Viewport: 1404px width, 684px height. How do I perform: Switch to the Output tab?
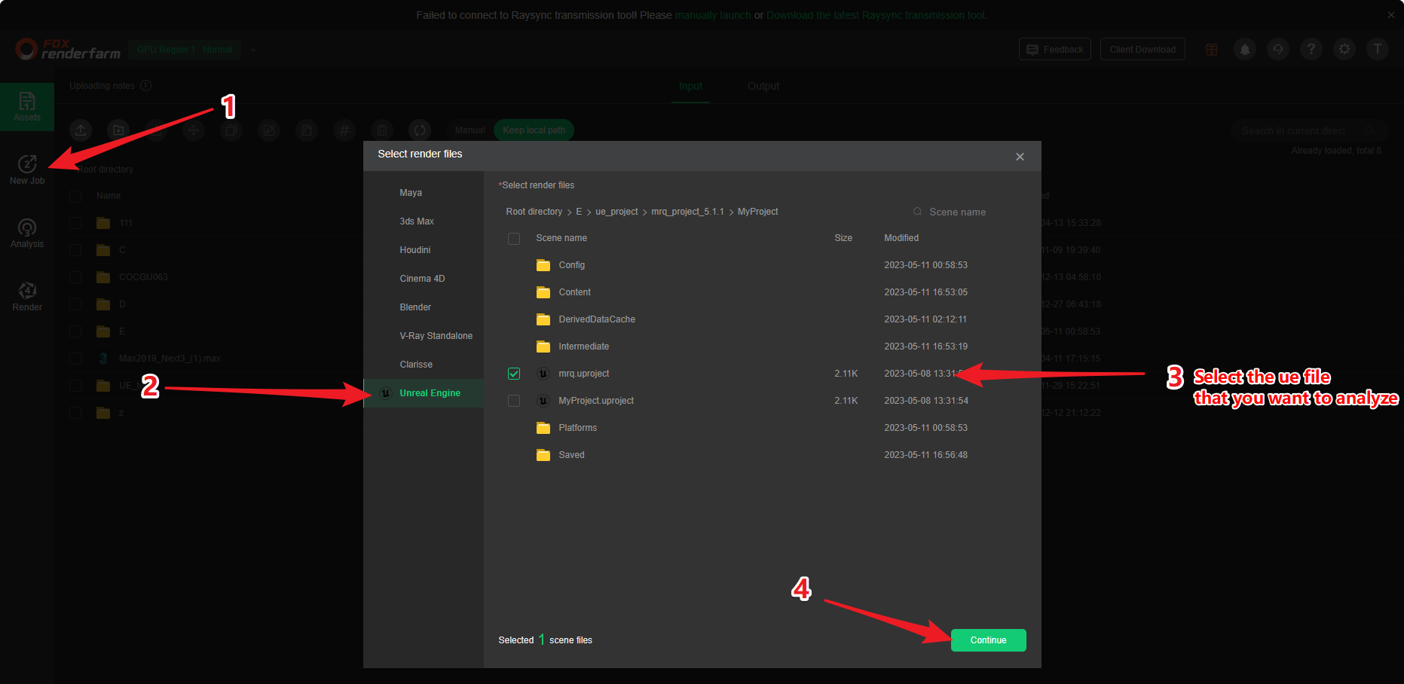click(763, 86)
